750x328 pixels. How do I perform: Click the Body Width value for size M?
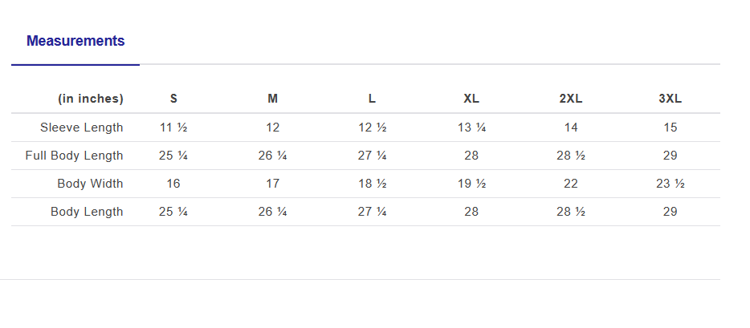coord(273,184)
